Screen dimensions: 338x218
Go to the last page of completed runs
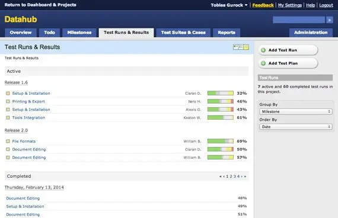[x=245, y=177]
